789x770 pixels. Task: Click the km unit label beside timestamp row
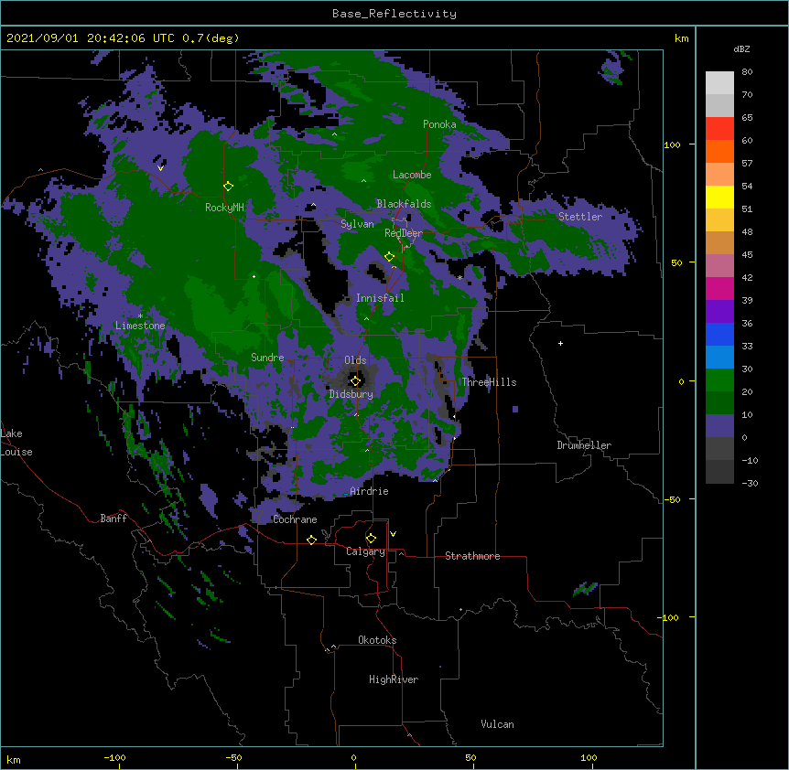[682, 38]
